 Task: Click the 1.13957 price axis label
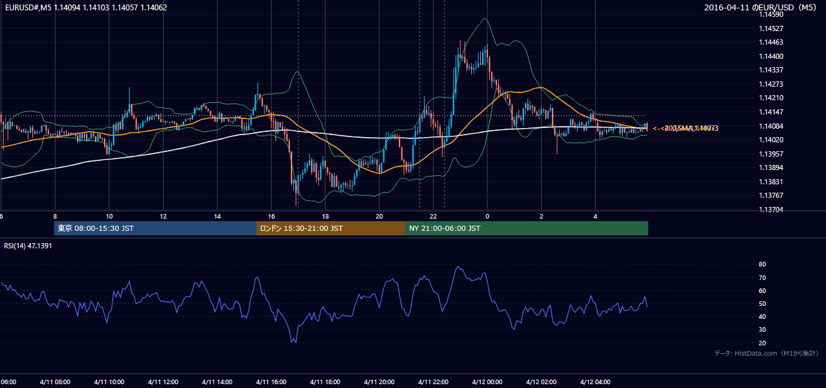(x=772, y=153)
